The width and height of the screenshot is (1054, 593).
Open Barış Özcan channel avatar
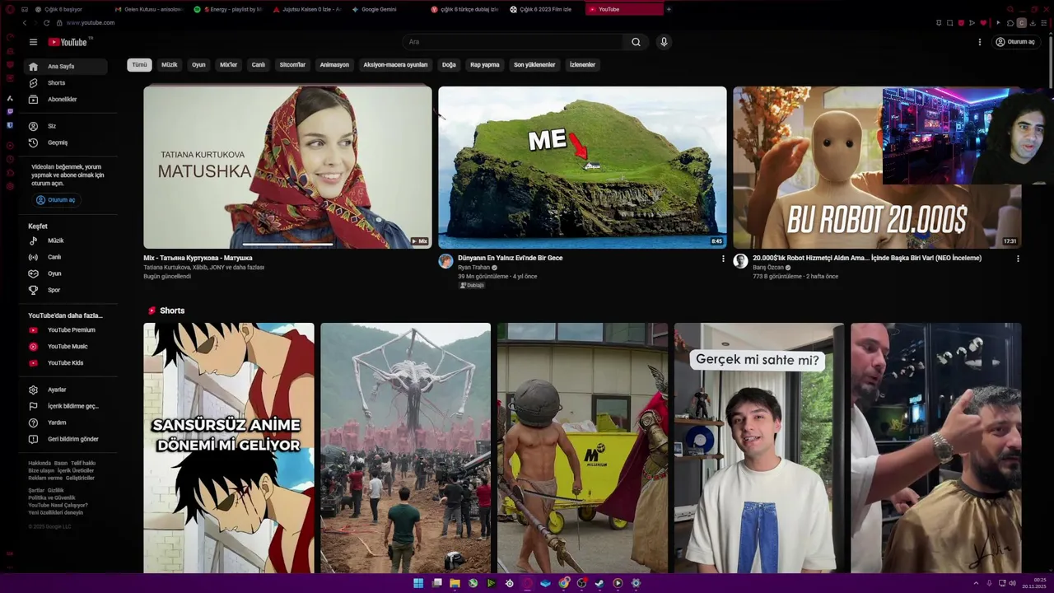click(740, 261)
